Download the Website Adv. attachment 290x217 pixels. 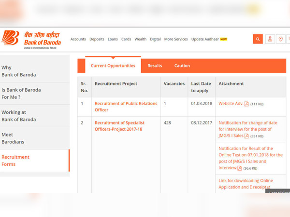[231, 104]
